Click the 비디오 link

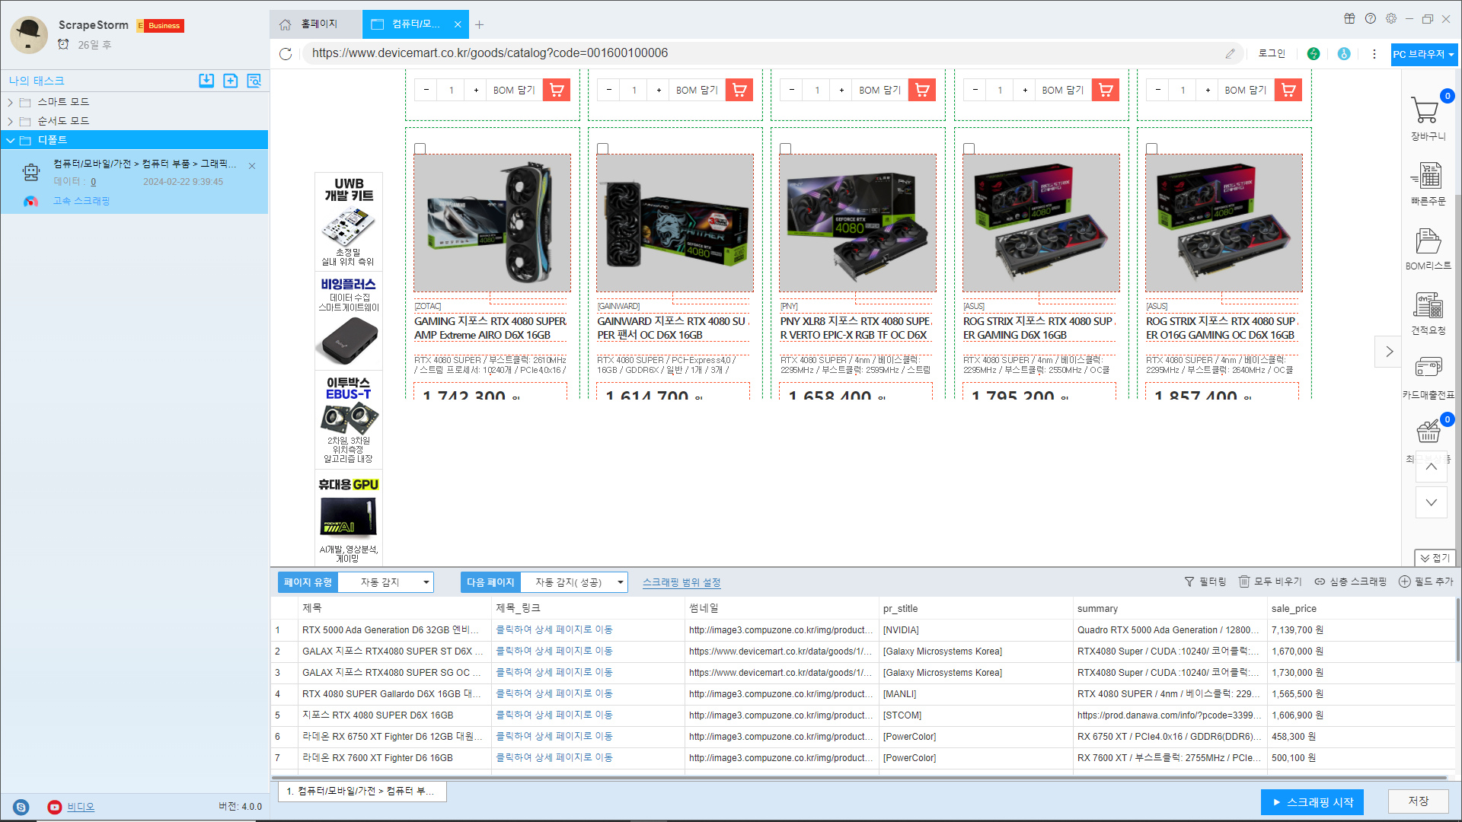(x=81, y=808)
